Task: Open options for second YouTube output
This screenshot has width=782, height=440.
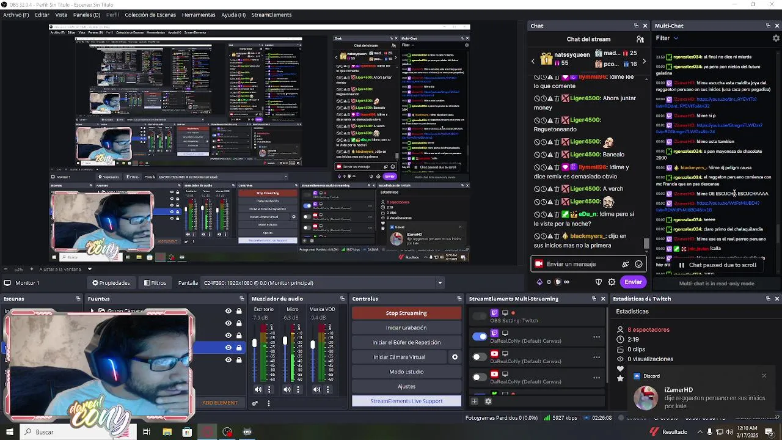Action: click(596, 378)
